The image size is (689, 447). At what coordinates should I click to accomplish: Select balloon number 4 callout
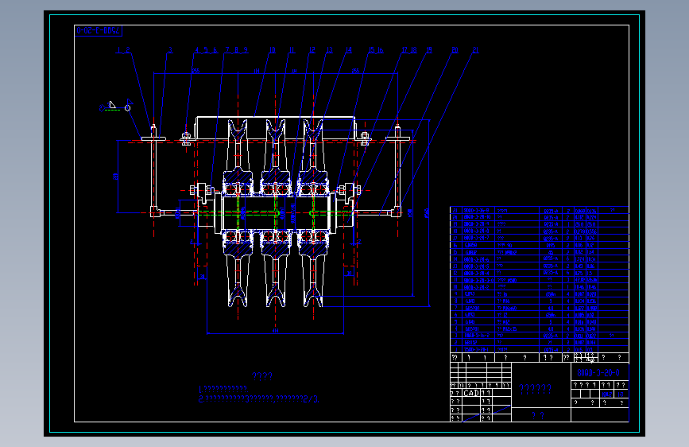click(x=197, y=50)
